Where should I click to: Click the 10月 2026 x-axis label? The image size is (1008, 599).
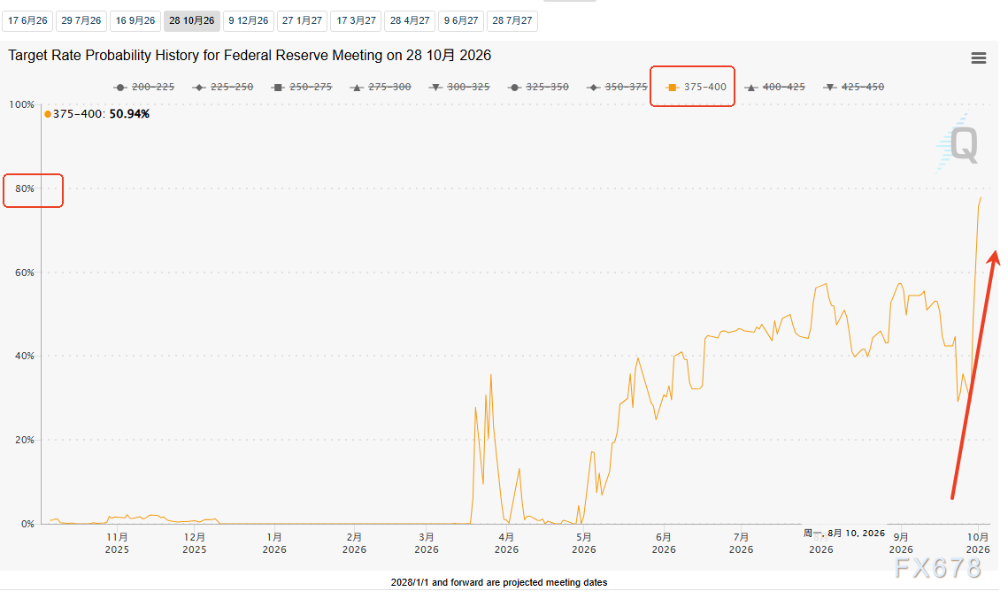coord(978,543)
